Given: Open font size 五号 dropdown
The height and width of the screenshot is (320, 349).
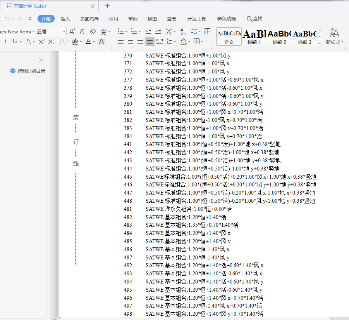Looking at the screenshot, I should (64, 32).
